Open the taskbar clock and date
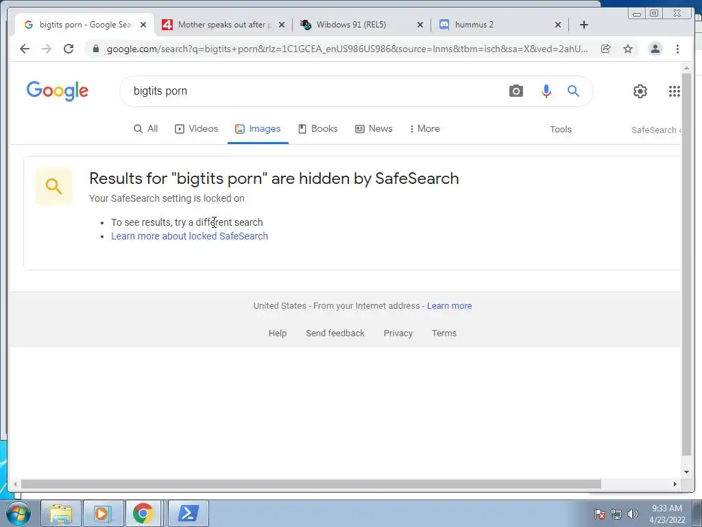The image size is (702, 527). 667,514
